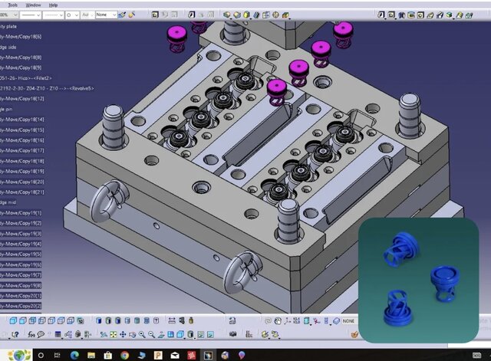Open File Explorer from the taskbar
The width and height of the screenshot is (491, 361).
click(91, 355)
